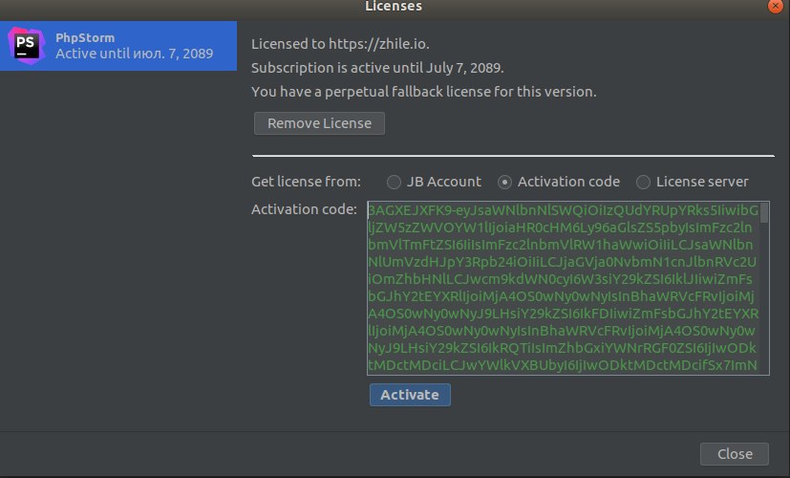Click the Close button at the bottom
The height and width of the screenshot is (478, 790).
tap(735, 454)
